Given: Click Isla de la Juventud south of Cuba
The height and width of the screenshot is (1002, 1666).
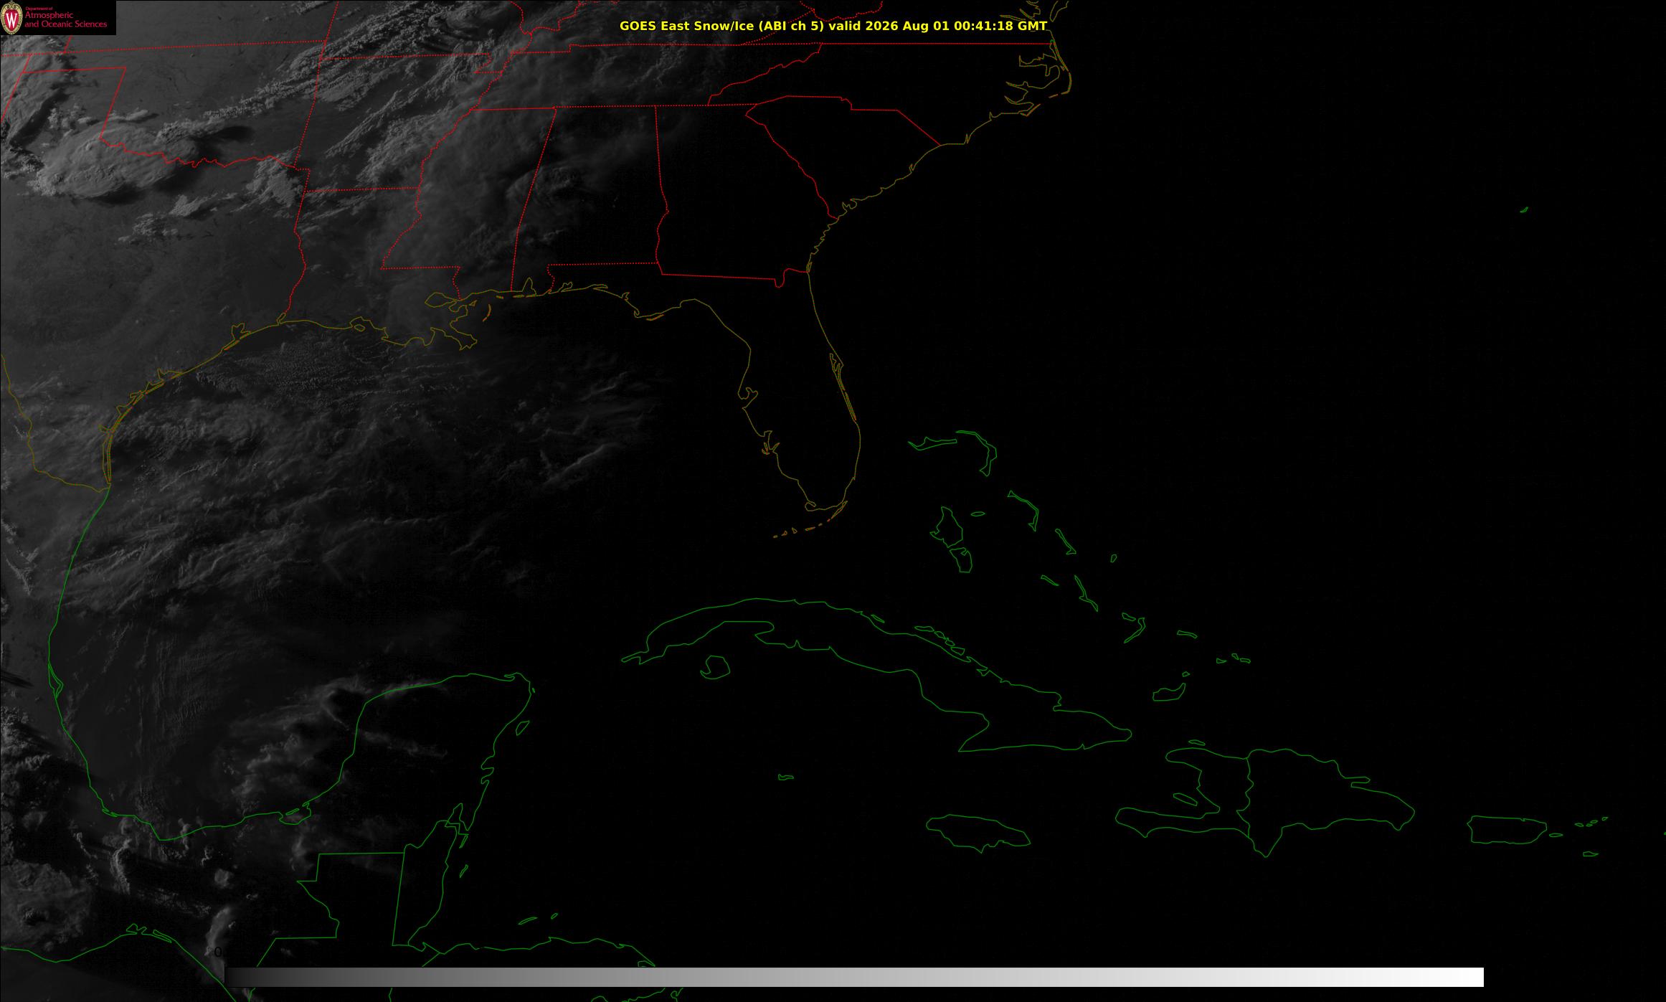Looking at the screenshot, I should coord(715,667).
